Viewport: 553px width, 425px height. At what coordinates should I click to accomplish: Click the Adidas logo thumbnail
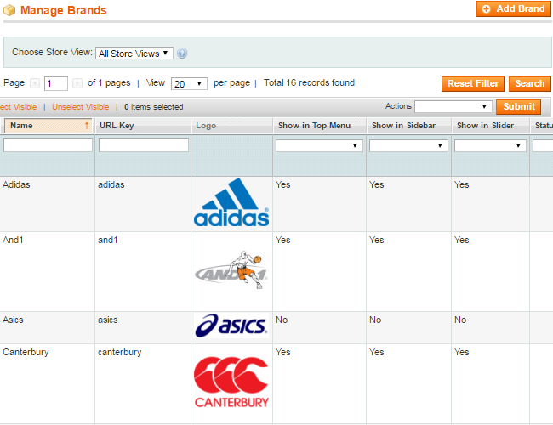pos(231,203)
